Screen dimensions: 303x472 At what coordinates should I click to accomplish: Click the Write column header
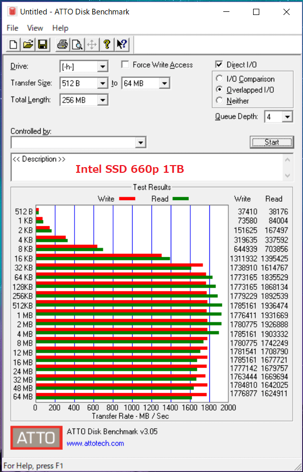click(242, 199)
